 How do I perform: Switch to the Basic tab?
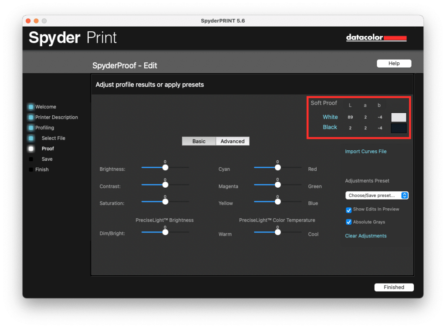[199, 141]
